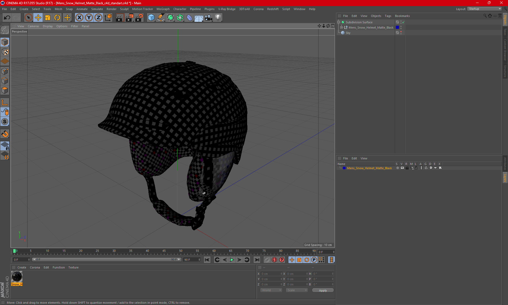Image resolution: width=508 pixels, height=305 pixels.
Task: Click the timeline preview range slider
Action: (x=107, y=259)
